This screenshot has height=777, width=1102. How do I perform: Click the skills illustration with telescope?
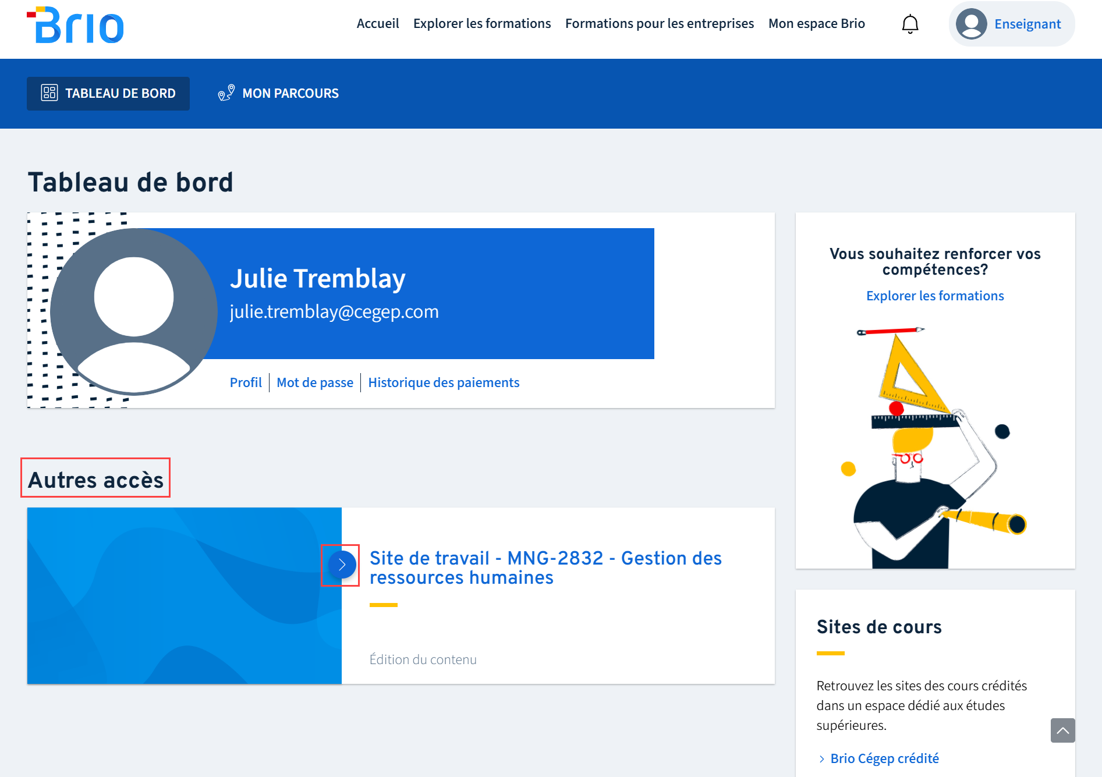click(935, 447)
